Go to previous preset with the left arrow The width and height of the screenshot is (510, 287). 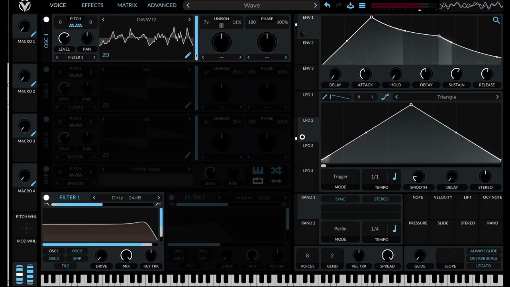[x=188, y=5]
